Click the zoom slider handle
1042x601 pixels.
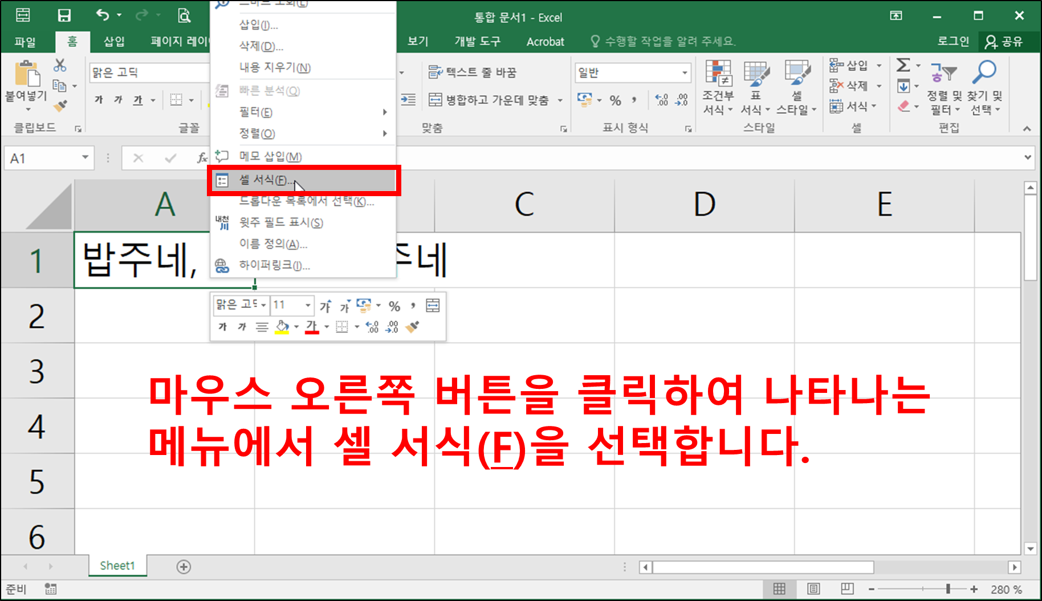point(947,589)
